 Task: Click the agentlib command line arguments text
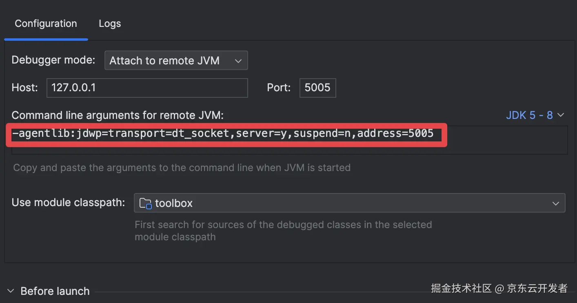(x=223, y=134)
